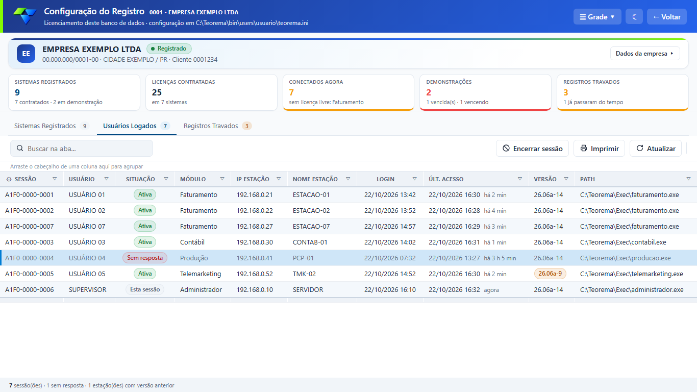Toggle dark mode moon icon
The width and height of the screenshot is (697, 392).
pos(635,17)
